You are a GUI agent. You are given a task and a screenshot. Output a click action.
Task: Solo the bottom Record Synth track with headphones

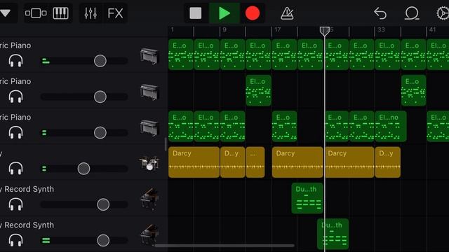coord(15,240)
